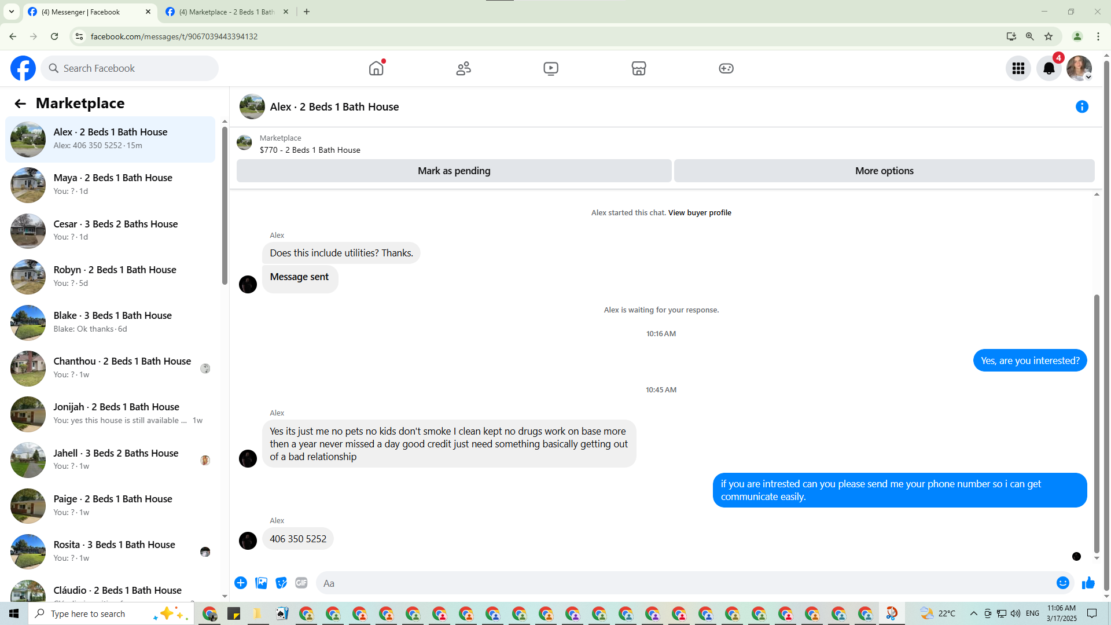Viewport: 1111px width, 625px height.
Task: Open the Robyn · 2 Beds 1 Bath House chat
Action: pos(110,277)
